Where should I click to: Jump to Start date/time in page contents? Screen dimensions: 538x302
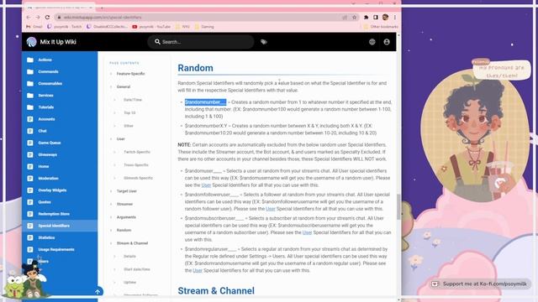coord(137,269)
